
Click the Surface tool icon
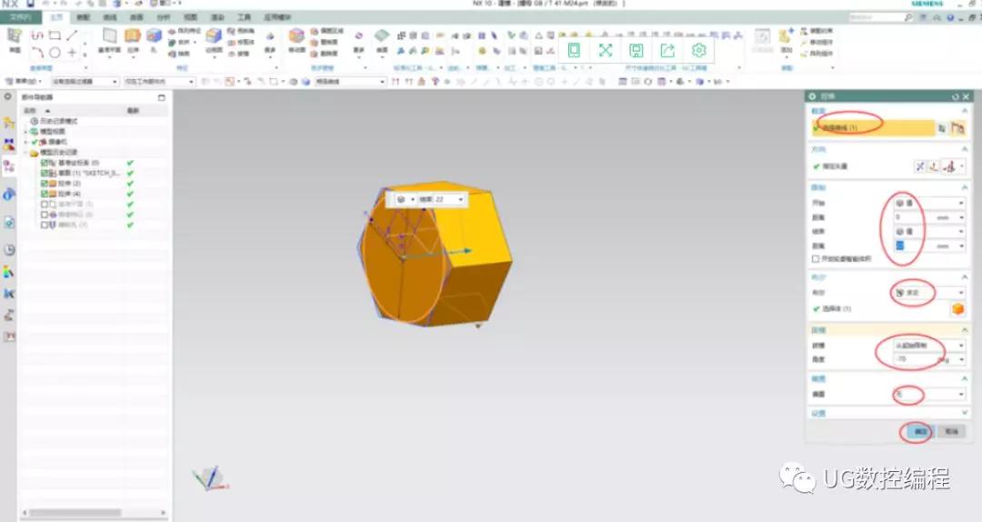click(x=381, y=37)
